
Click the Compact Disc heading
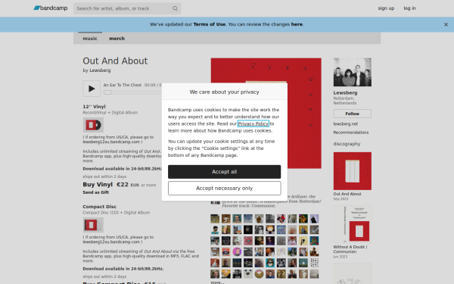tap(100, 207)
